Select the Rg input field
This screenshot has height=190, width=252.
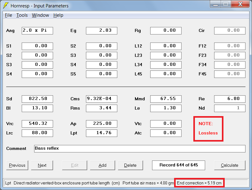pyautogui.click(x=166, y=31)
